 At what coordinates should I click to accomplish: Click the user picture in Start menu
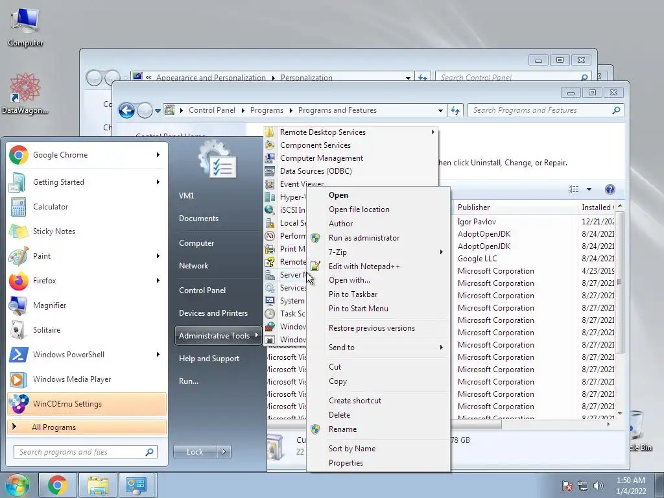point(218,160)
